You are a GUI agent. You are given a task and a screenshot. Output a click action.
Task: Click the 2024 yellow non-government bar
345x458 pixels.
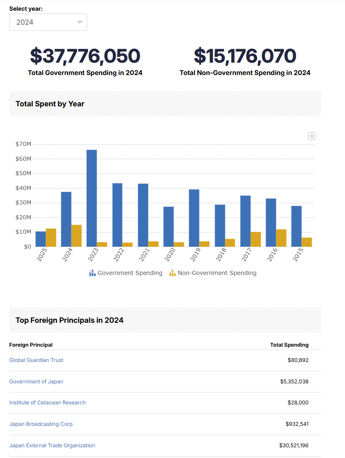pyautogui.click(x=76, y=236)
